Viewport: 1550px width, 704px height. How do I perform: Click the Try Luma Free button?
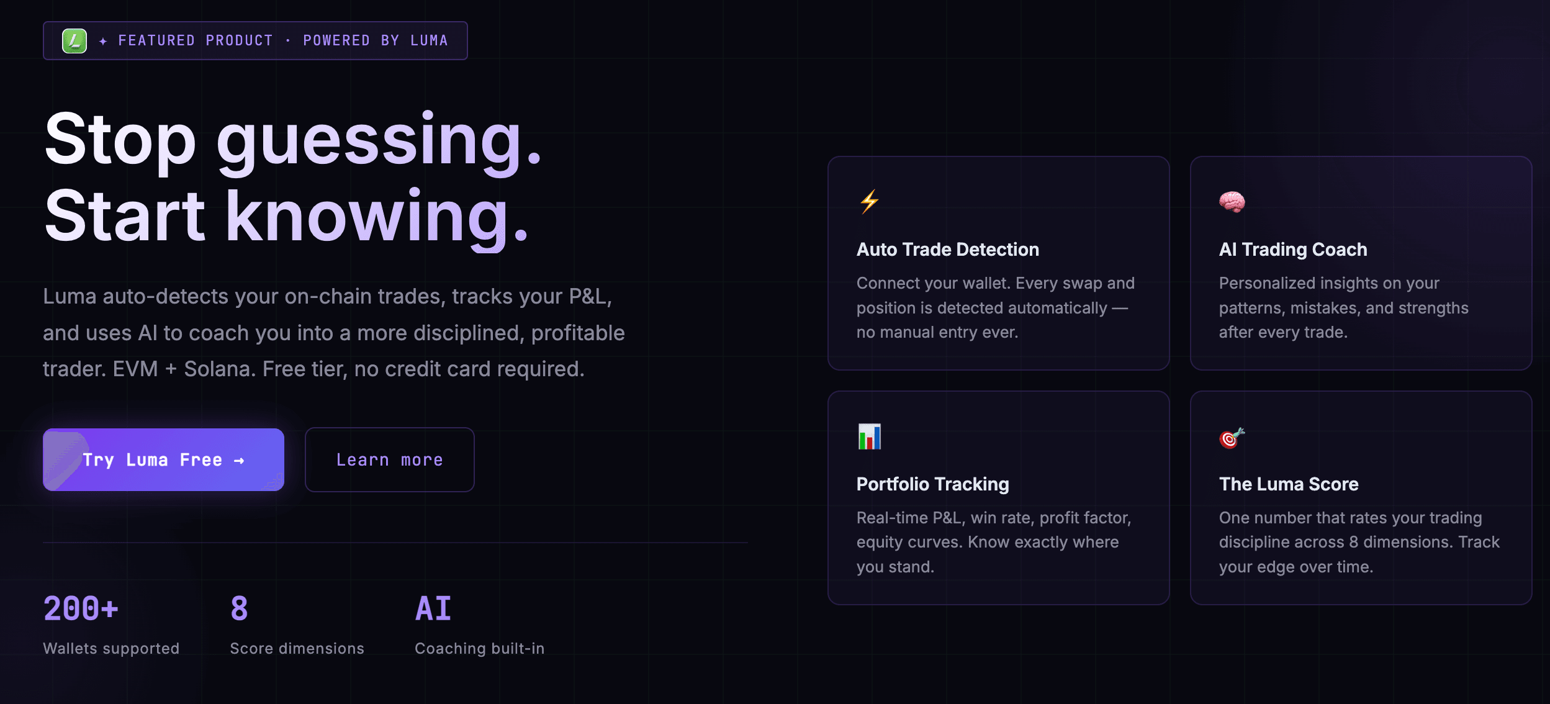163,459
